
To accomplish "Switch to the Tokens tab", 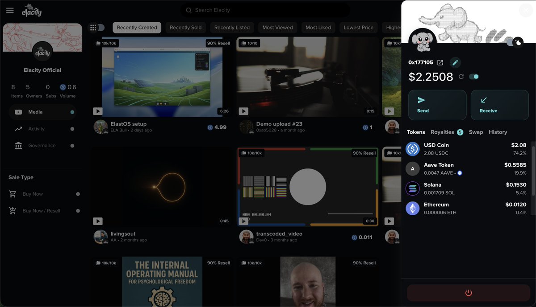I will (x=416, y=132).
